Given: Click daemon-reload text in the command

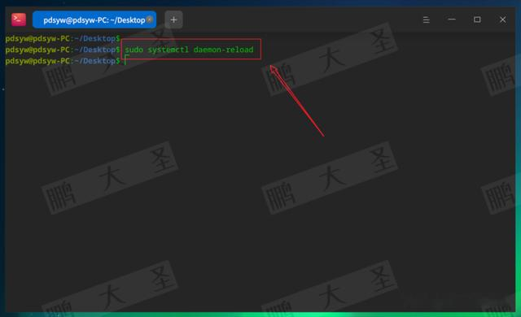Looking at the screenshot, I should [223, 50].
